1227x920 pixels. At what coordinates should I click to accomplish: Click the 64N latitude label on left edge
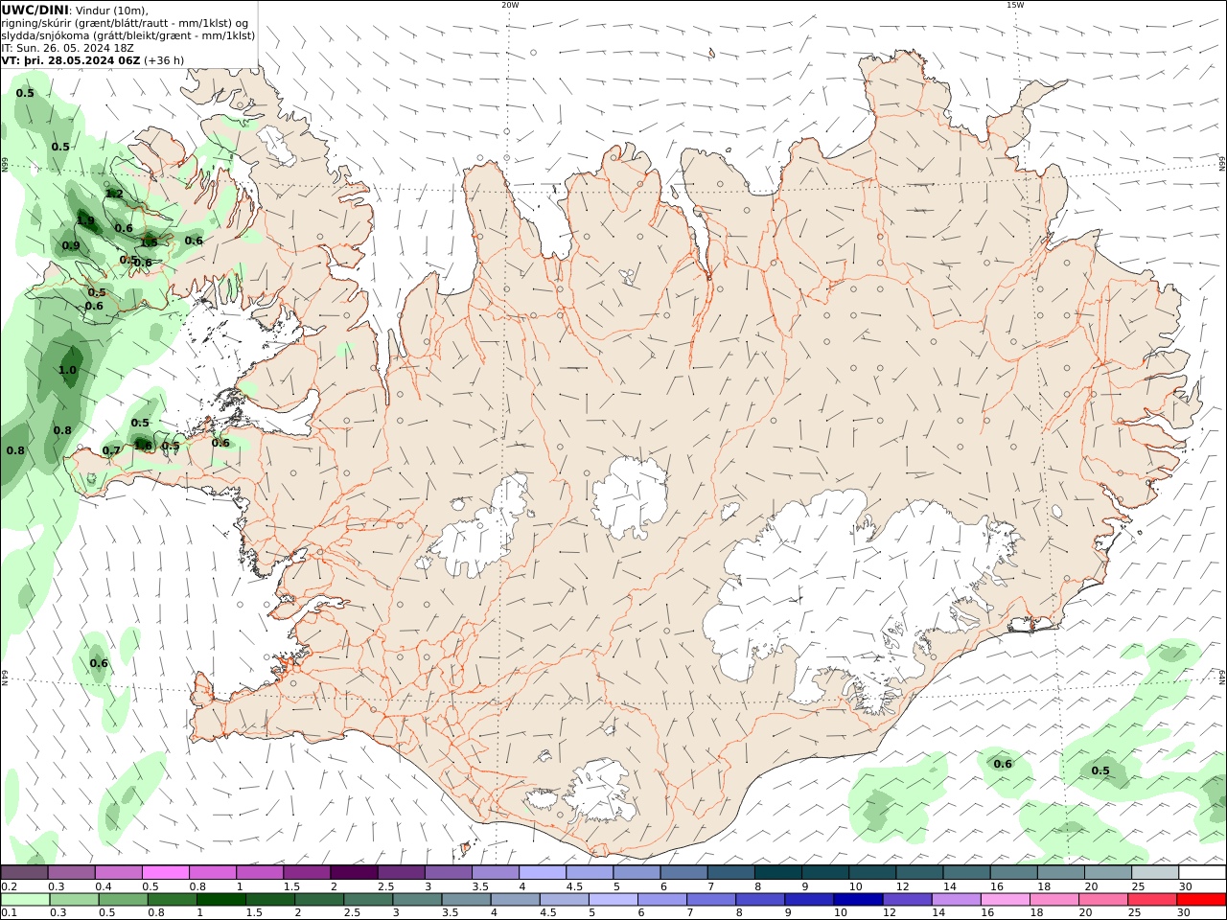[x=5, y=678]
